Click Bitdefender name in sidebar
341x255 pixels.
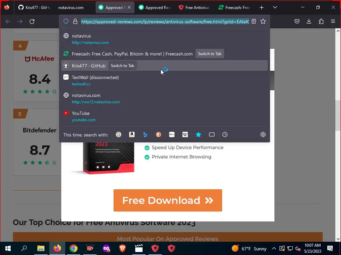[40, 130]
